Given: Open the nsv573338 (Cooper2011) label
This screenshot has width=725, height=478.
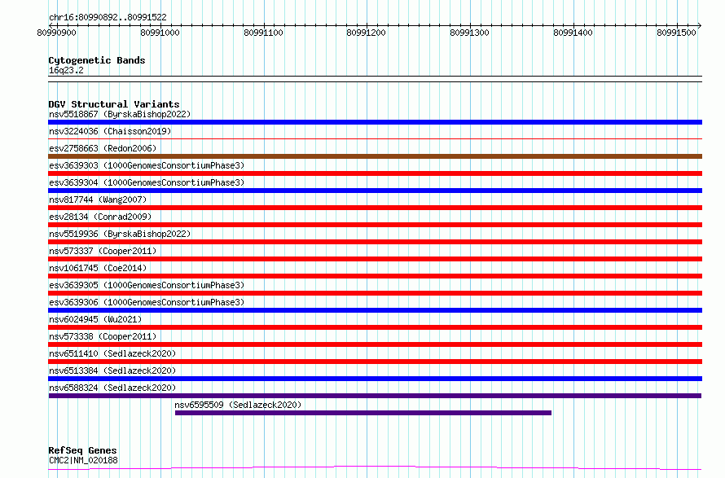Looking at the screenshot, I should [x=103, y=336].
